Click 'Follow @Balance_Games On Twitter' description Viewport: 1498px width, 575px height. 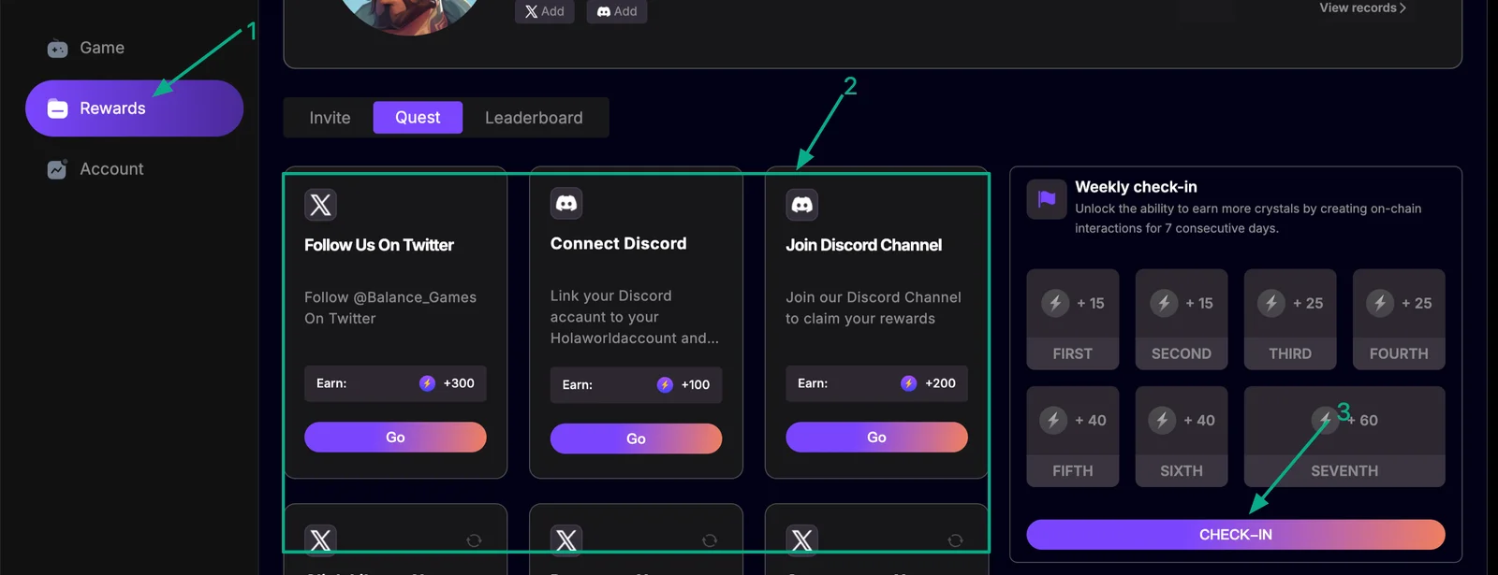pos(390,308)
